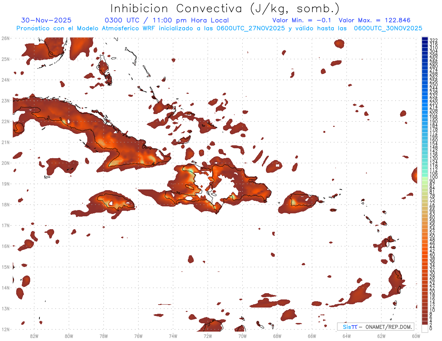Viewport: 442px width, 341px height.
Task: Click the 74W longitude axis label
Action: tap(173, 336)
